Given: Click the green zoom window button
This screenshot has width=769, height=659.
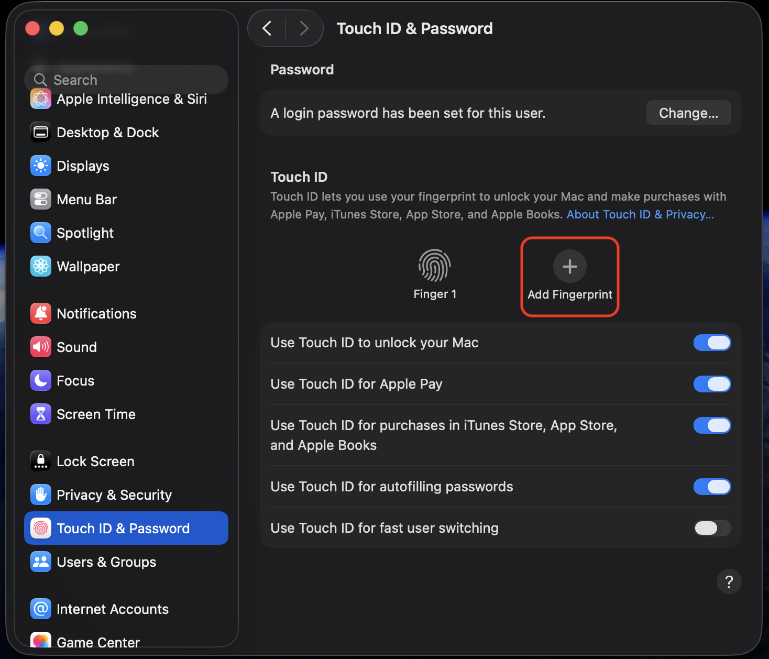Looking at the screenshot, I should pos(81,28).
